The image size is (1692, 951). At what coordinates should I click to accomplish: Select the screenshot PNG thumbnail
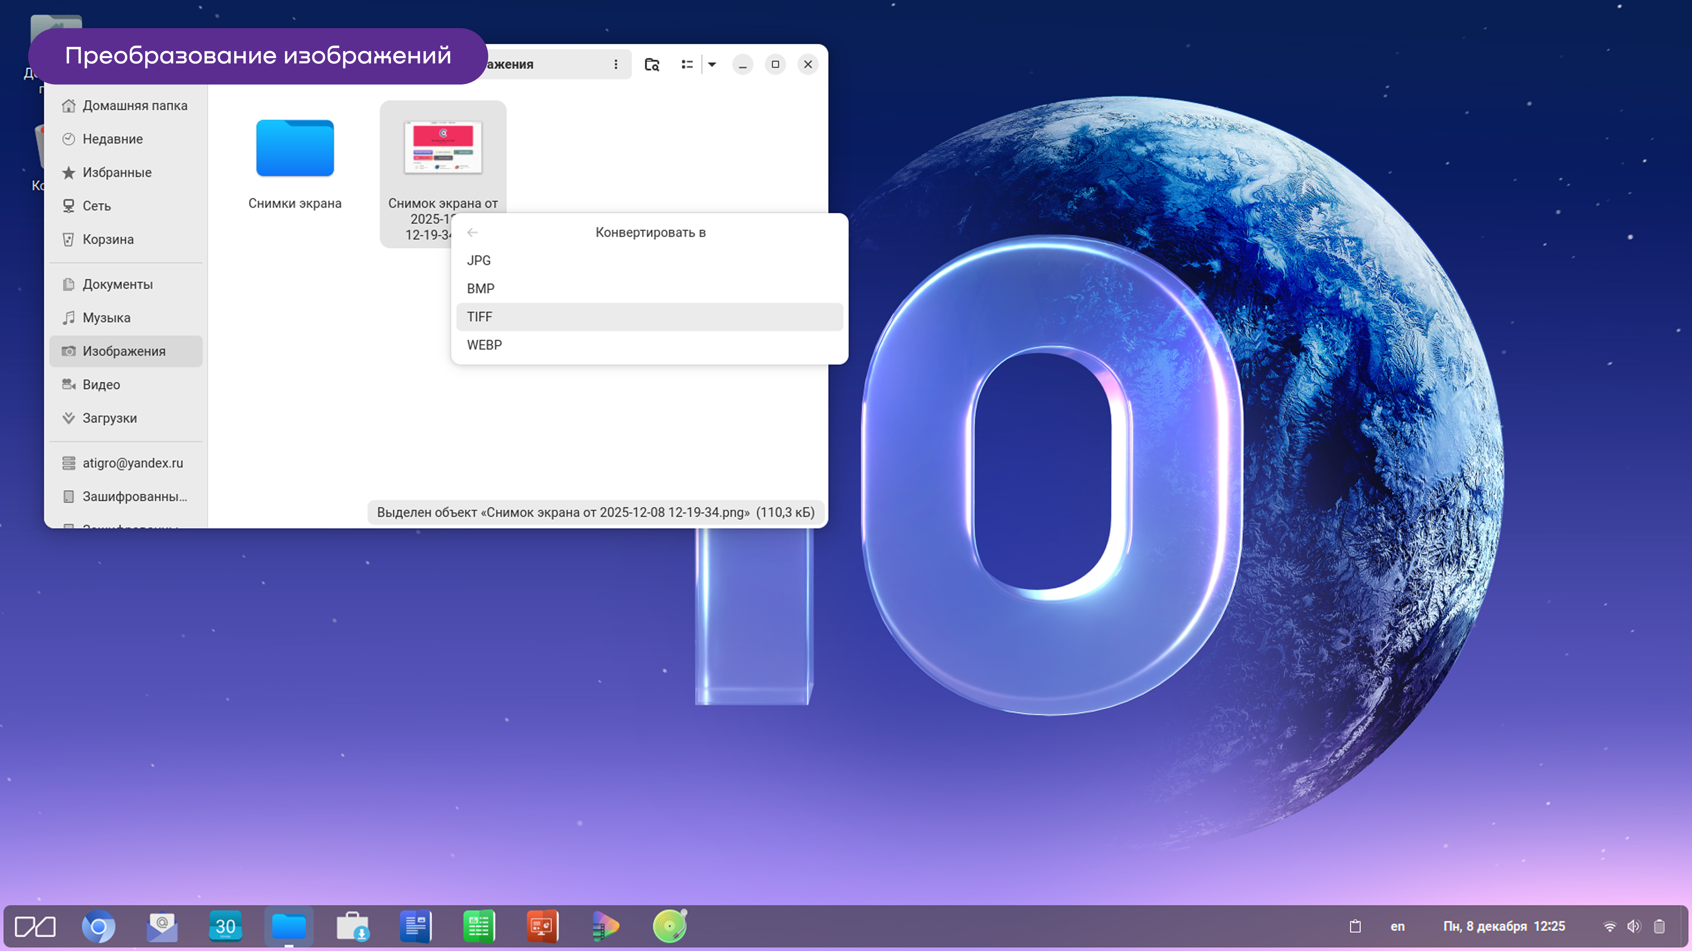tap(443, 148)
